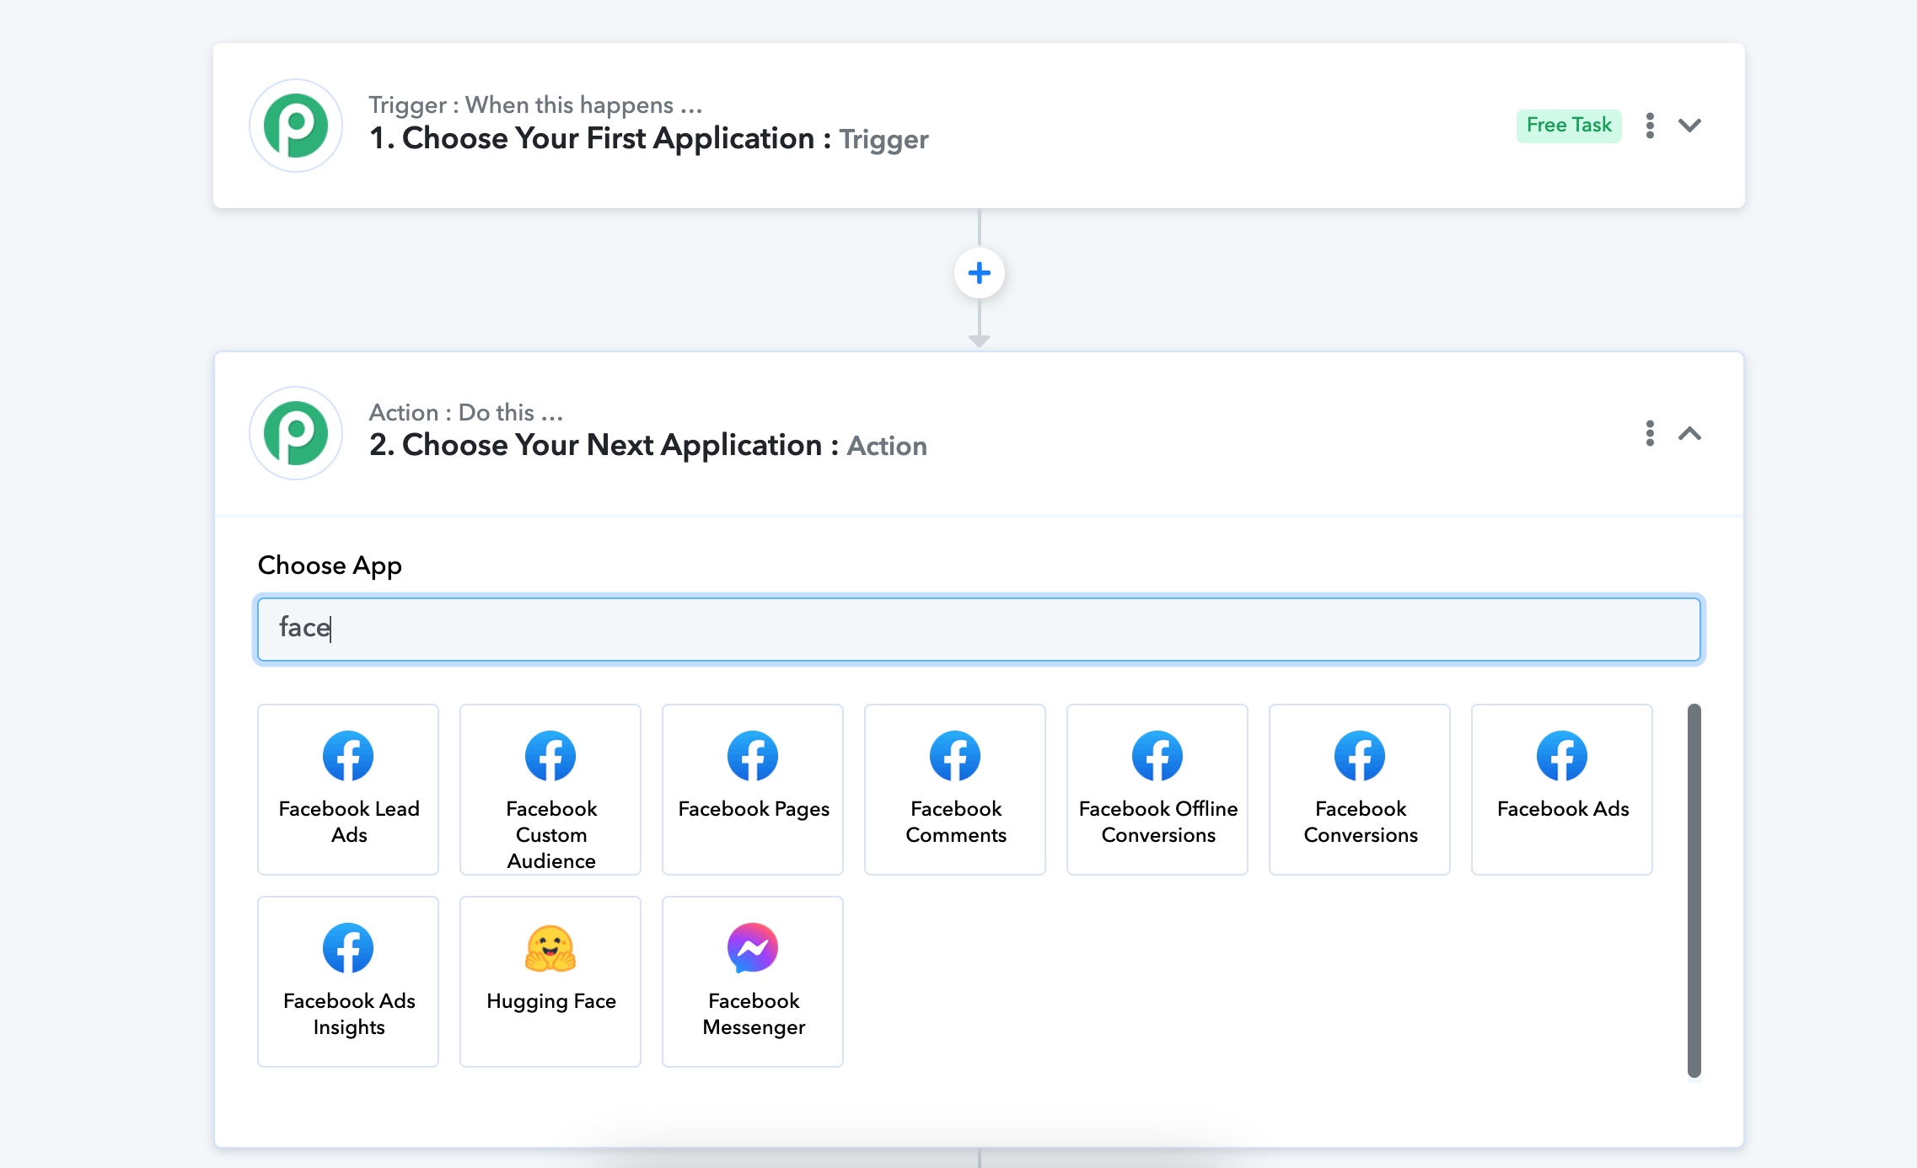The height and width of the screenshot is (1168, 1917).
Task: Choose the Hugging Face app
Action: pyautogui.click(x=550, y=982)
